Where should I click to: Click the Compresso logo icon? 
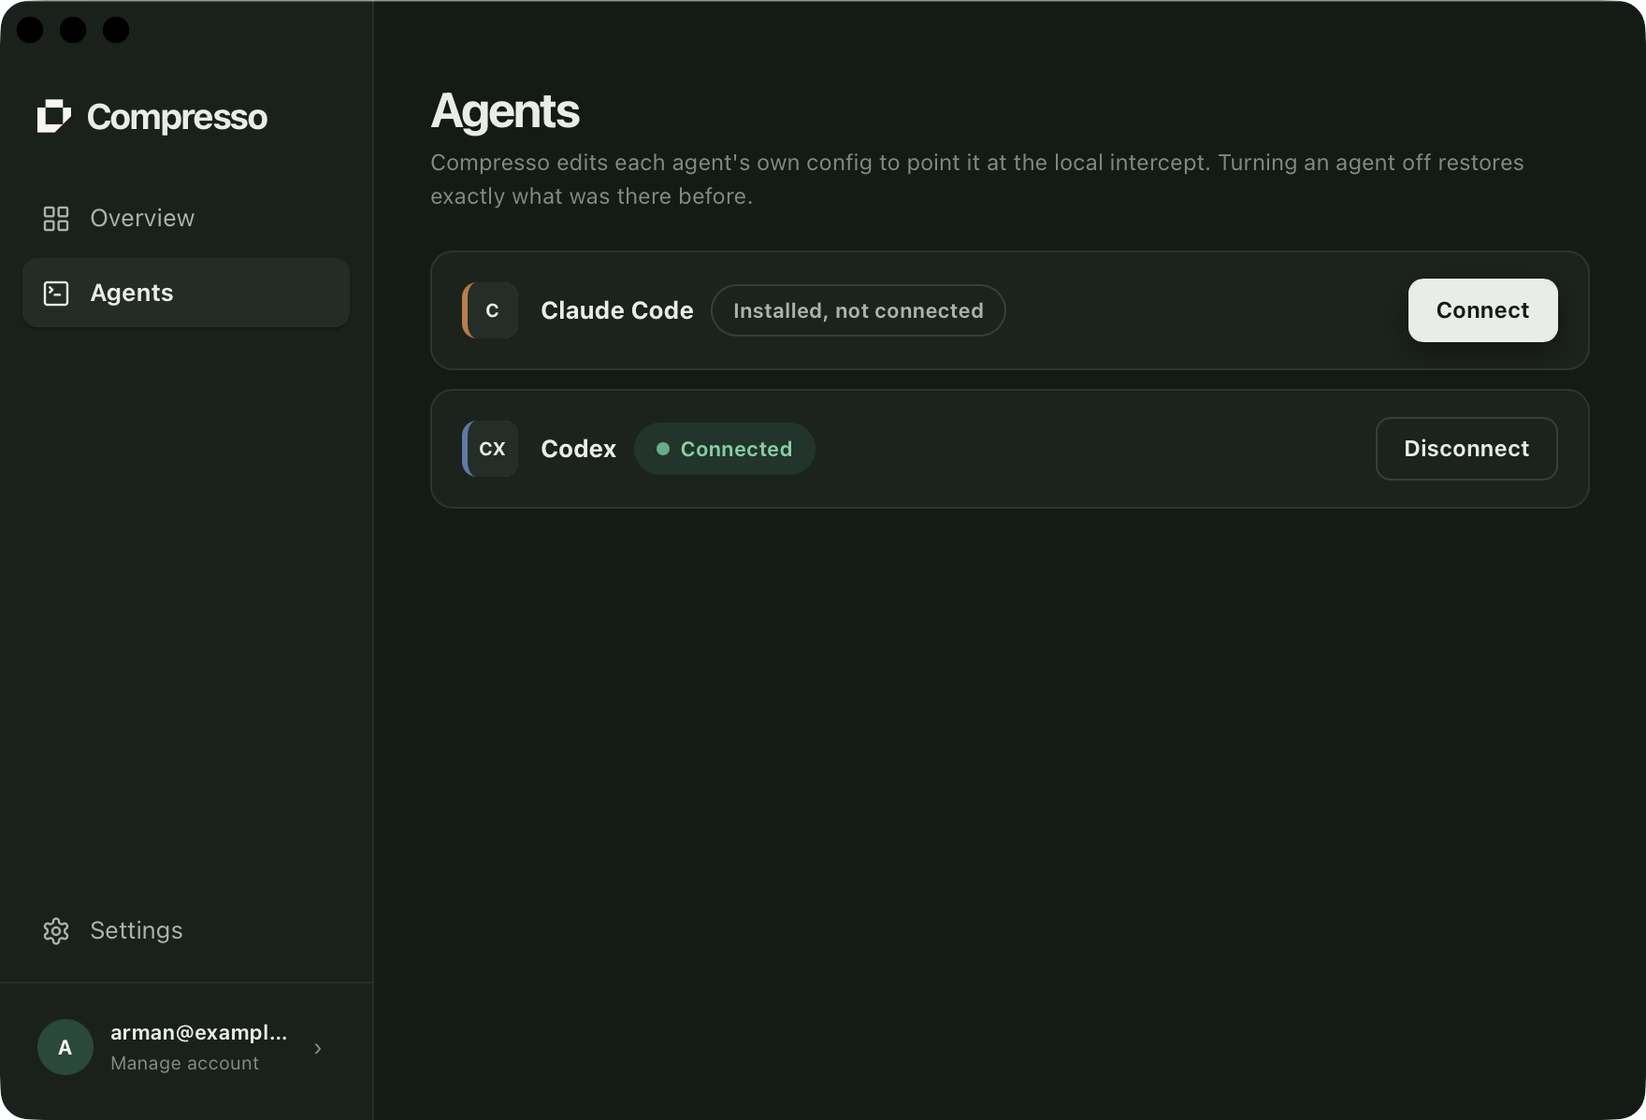[x=54, y=117]
